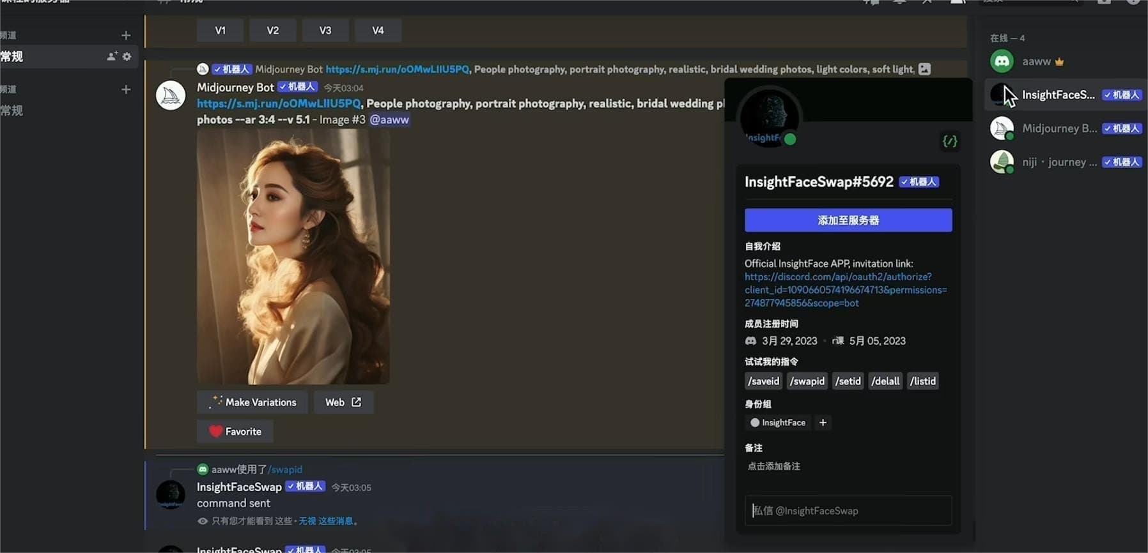Click the /swapid chip in the profile popup
Viewport: 1148px width, 553px height.
807,381
